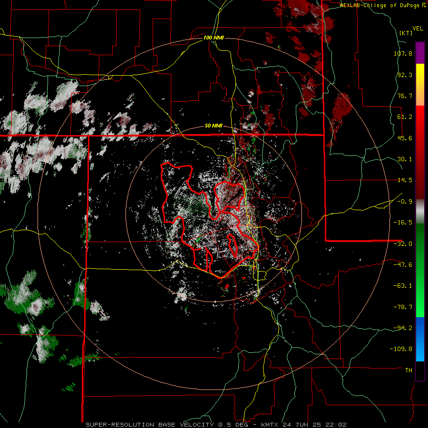Select the 92.3 velocity scale value
The width and height of the screenshot is (428, 428).
[x=405, y=75]
